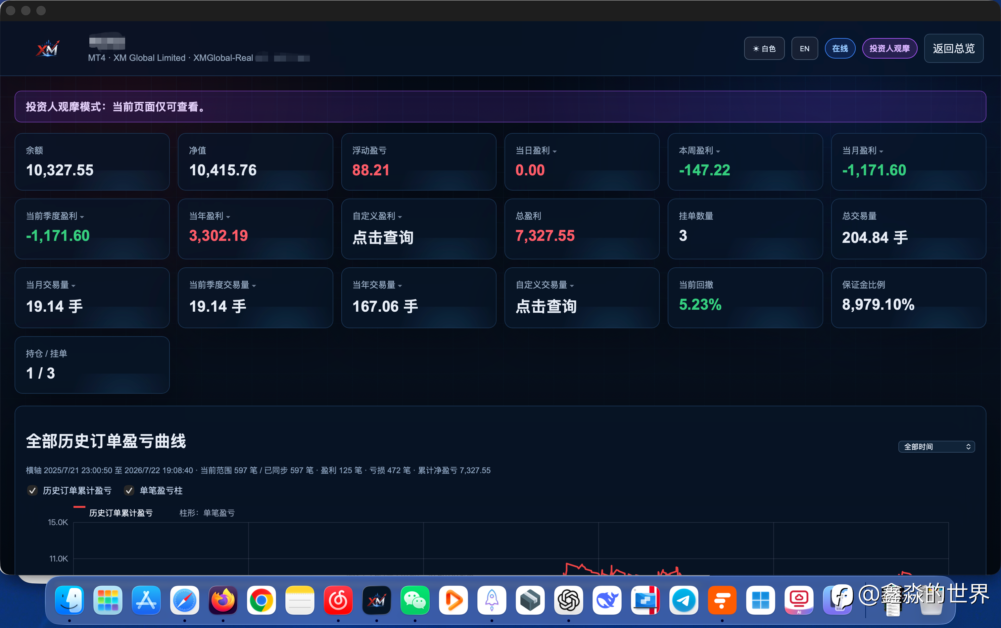The height and width of the screenshot is (628, 1001).
Task: Click the 投资人观摩 investor view badge
Action: [890, 49]
